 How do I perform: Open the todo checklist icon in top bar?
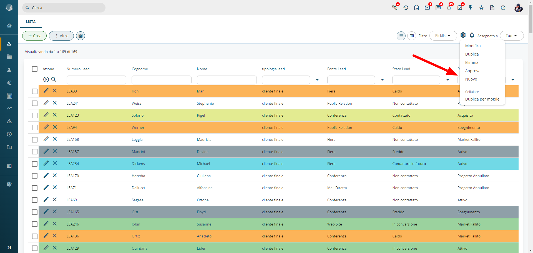tap(460, 8)
